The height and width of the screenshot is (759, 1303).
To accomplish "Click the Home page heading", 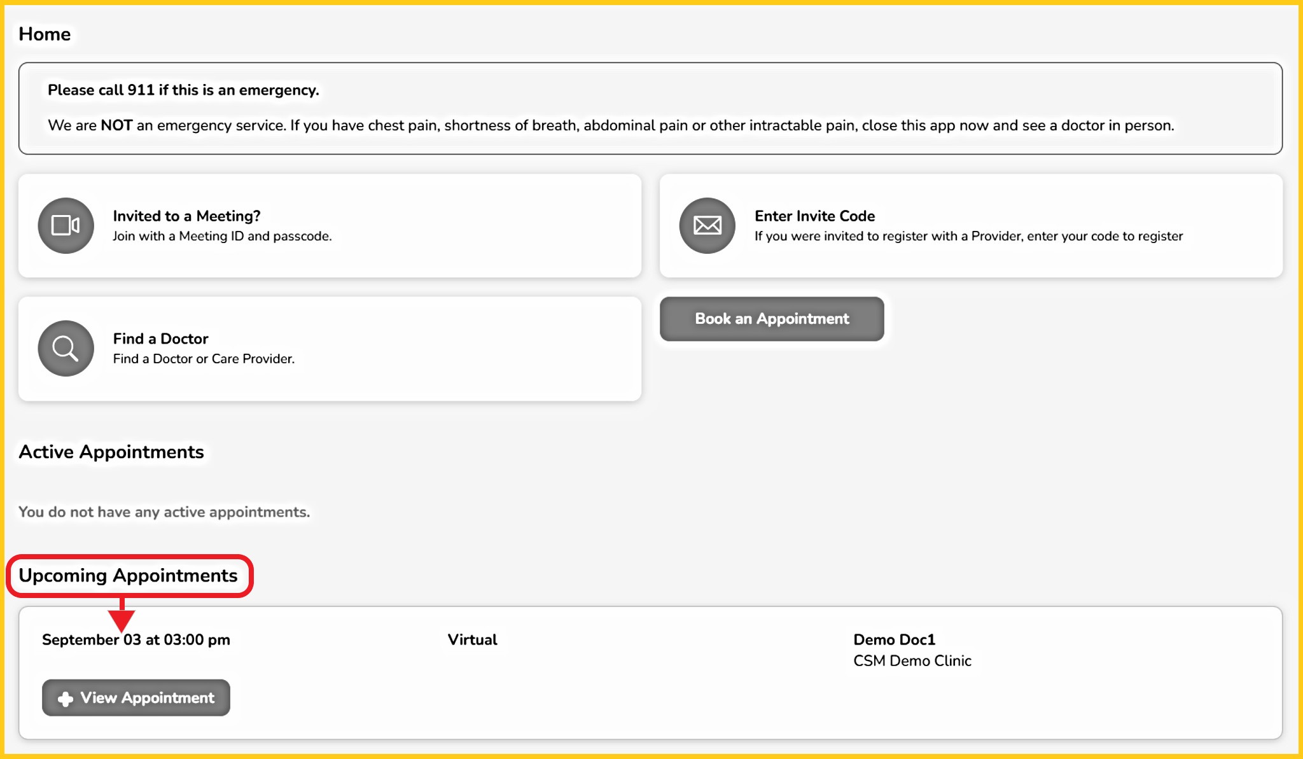I will (45, 34).
